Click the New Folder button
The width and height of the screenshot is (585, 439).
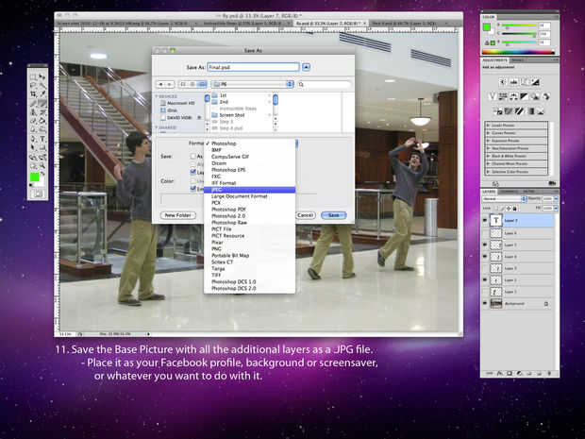[178, 215]
